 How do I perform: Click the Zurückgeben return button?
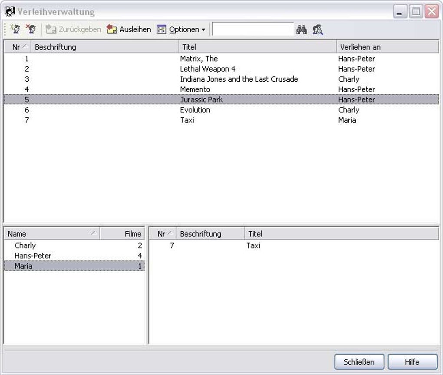[x=73, y=30]
